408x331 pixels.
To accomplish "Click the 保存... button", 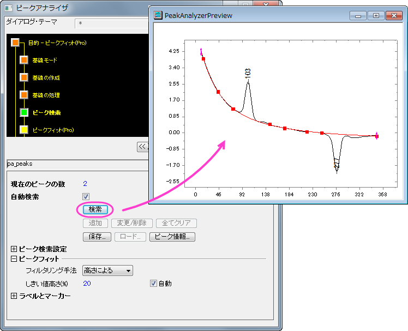I will pyautogui.click(x=97, y=237).
